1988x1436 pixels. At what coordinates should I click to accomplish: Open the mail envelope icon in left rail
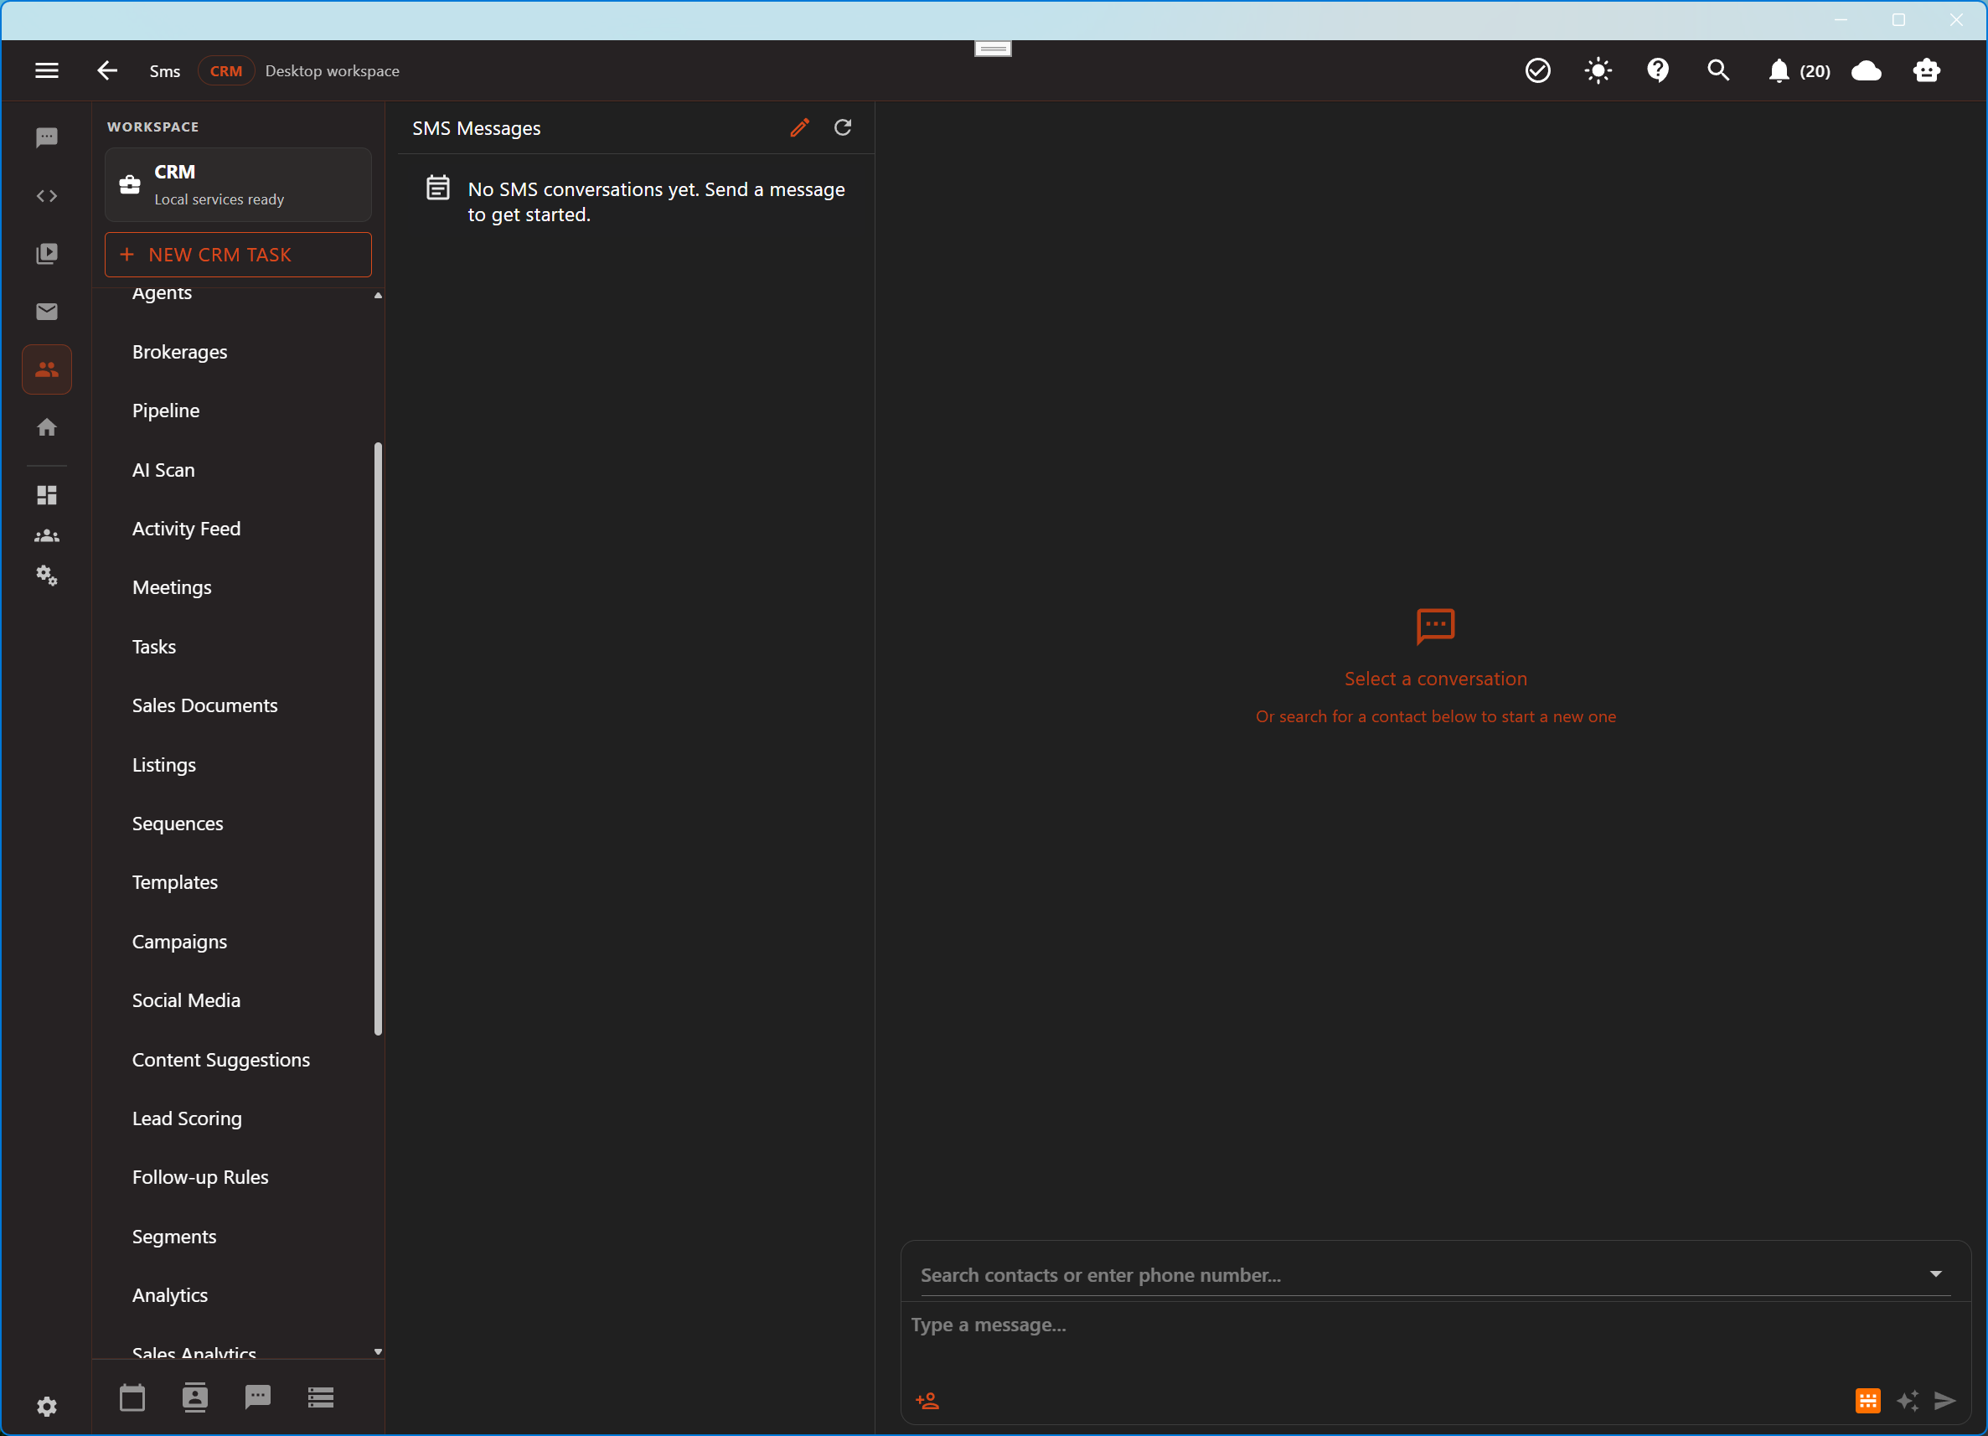pos(46,311)
